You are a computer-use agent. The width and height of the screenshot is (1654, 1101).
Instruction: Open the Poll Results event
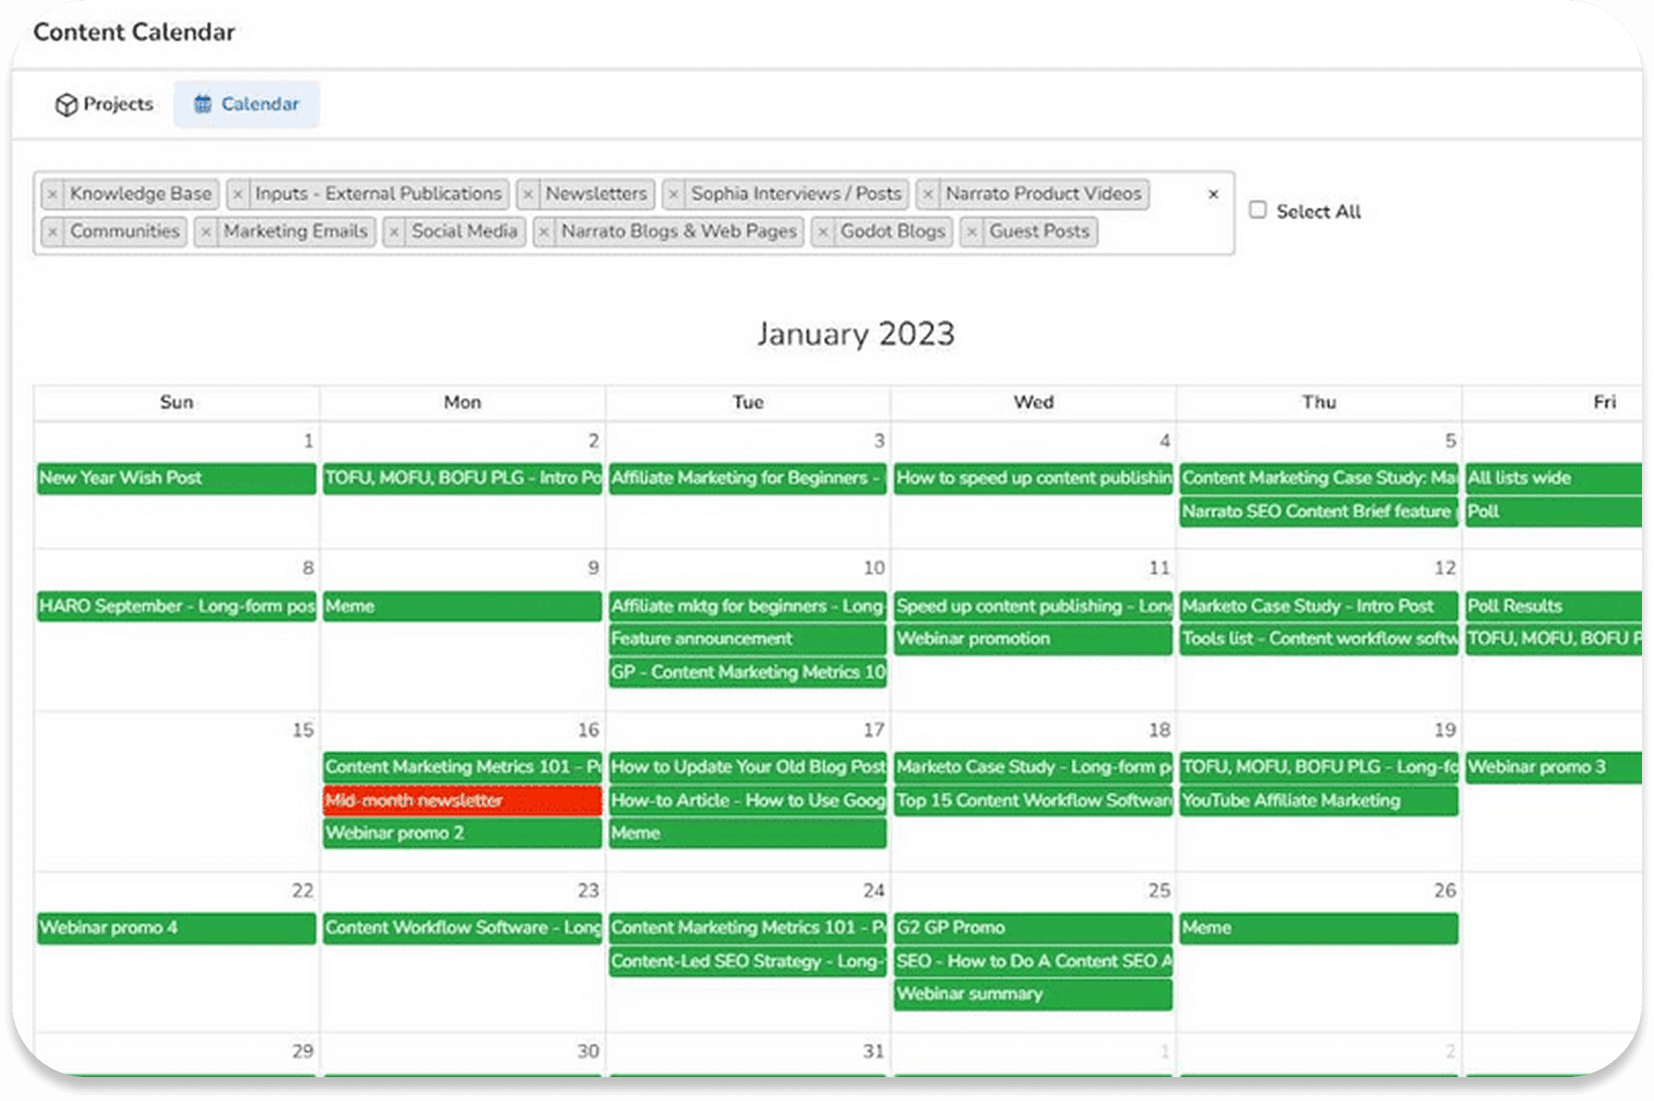[1554, 607]
